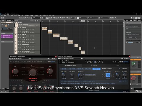Screen dimensions: 142x106
Task: Mute the cello pizz track
Action: [19, 34]
